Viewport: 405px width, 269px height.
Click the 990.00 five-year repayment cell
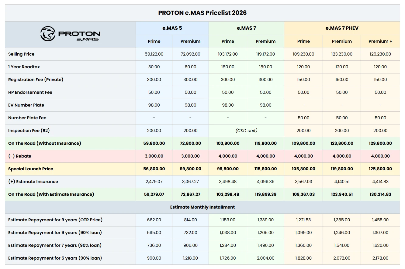click(154, 258)
